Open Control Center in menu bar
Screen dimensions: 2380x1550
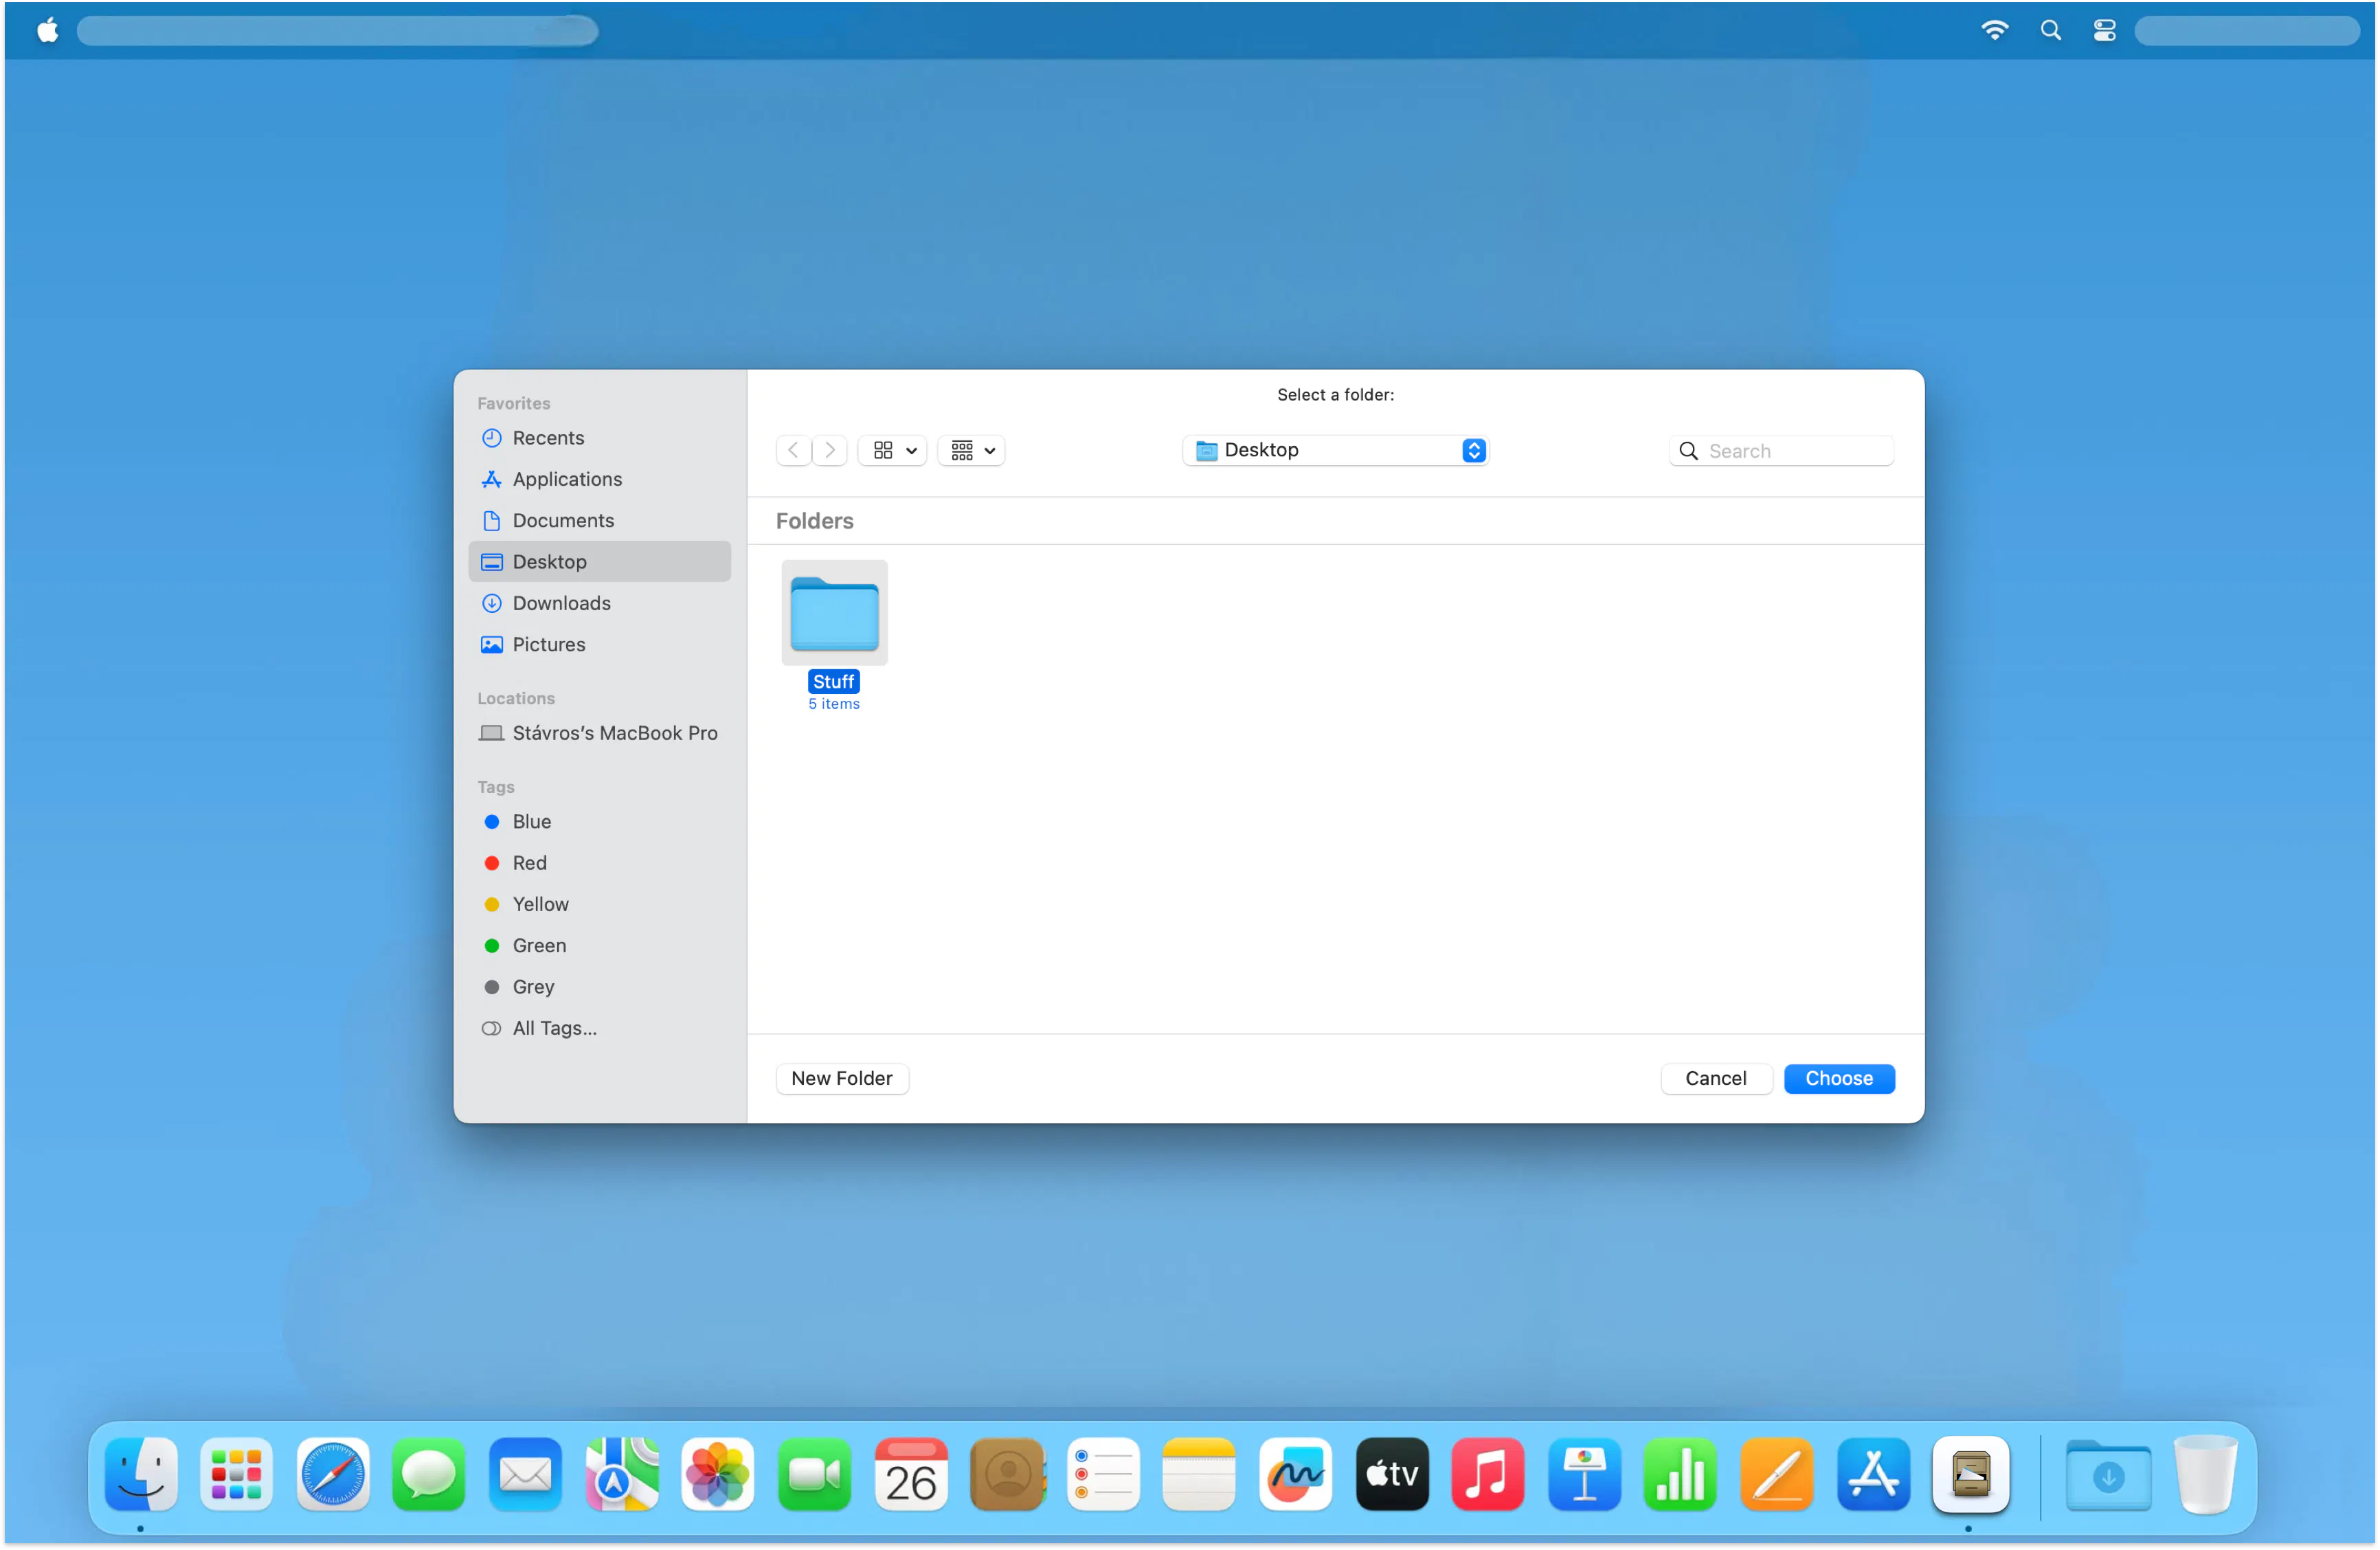point(2104,30)
